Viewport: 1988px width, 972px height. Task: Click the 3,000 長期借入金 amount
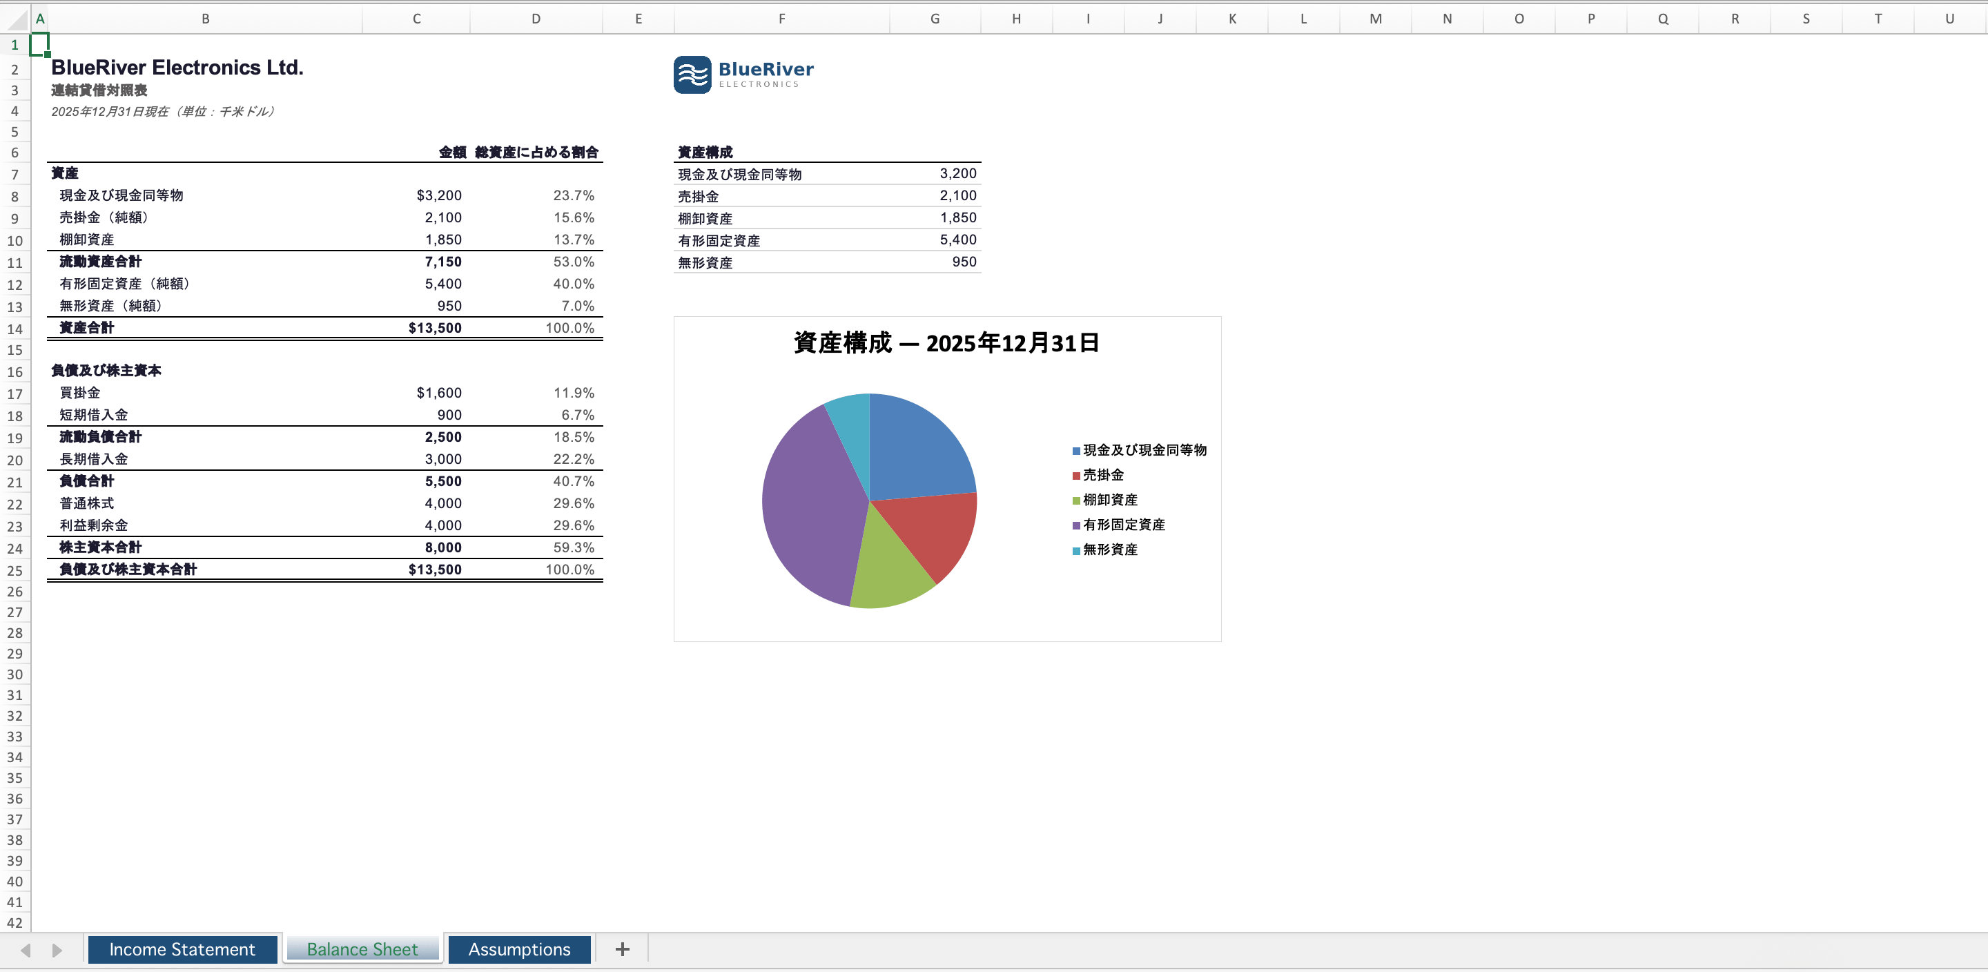pos(443,458)
